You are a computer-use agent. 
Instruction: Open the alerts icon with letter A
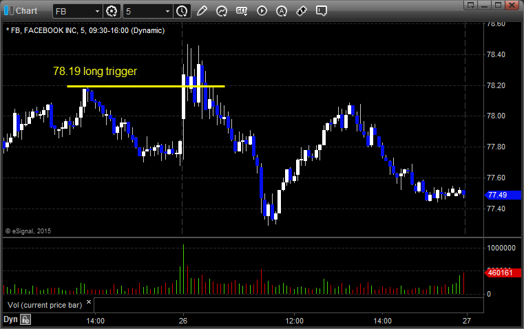coord(282,11)
